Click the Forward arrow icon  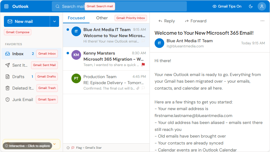[x=187, y=21]
